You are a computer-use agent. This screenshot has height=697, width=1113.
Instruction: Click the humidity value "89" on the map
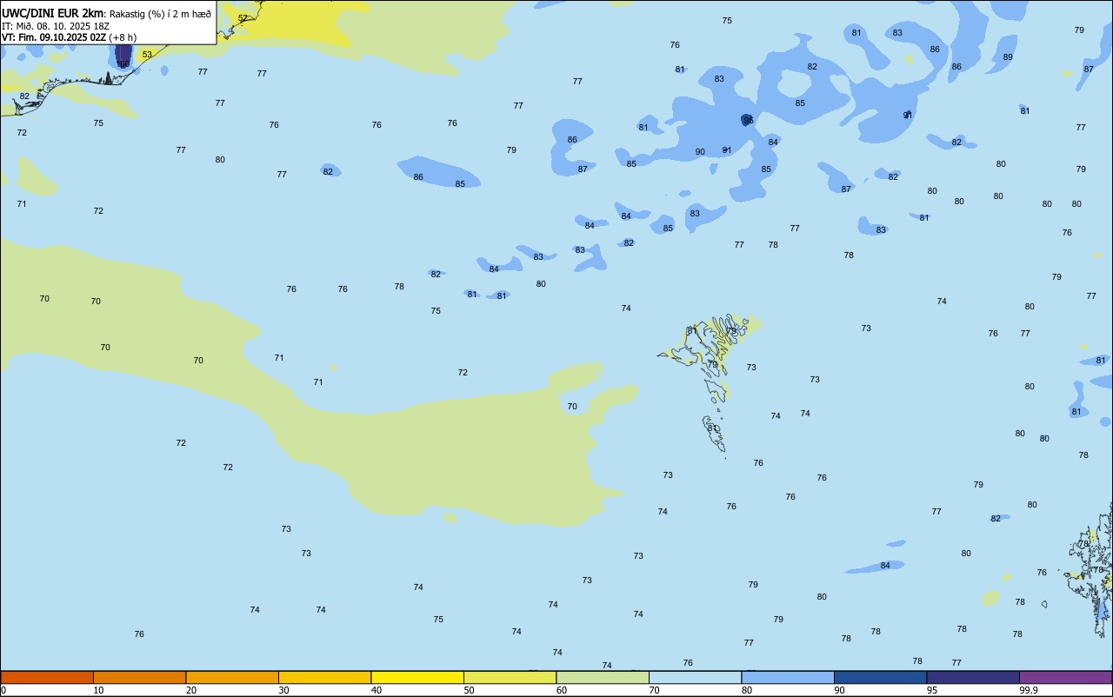(1008, 57)
